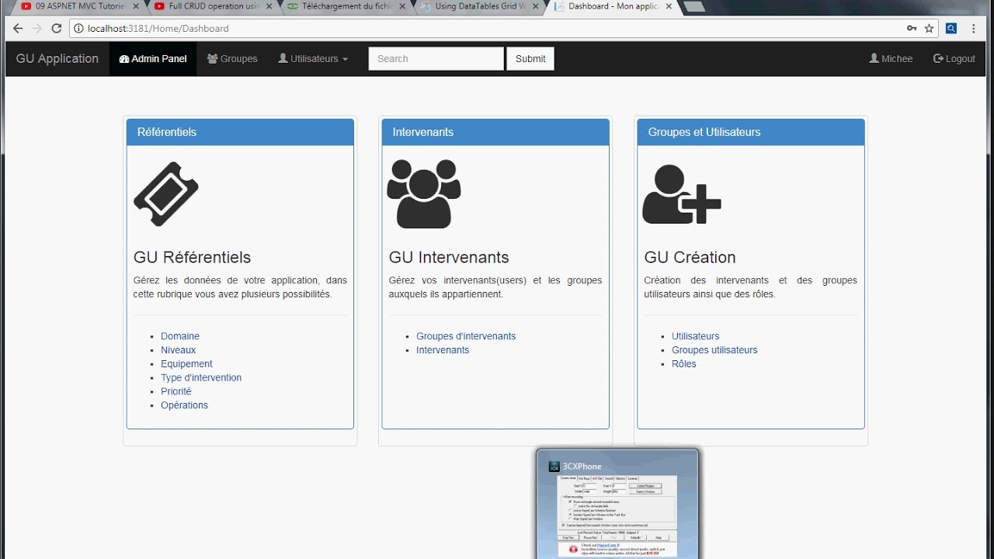Screen dimensions: 994x559
Task: Expand the Utilisateurs dropdown menu
Action: [313, 59]
